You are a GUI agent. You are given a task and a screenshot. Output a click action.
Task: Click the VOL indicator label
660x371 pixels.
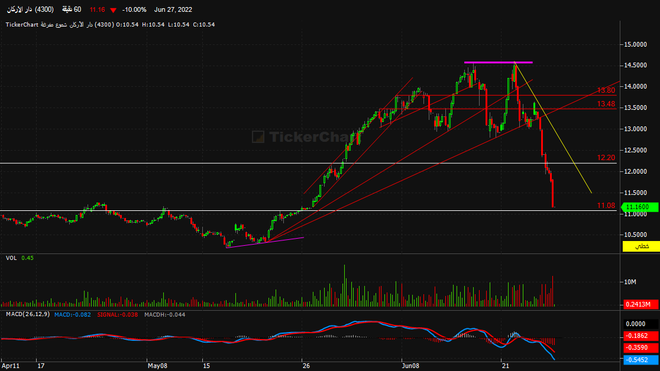coord(11,258)
